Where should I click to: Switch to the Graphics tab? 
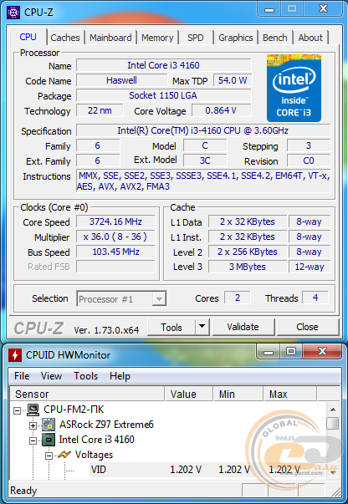click(235, 38)
